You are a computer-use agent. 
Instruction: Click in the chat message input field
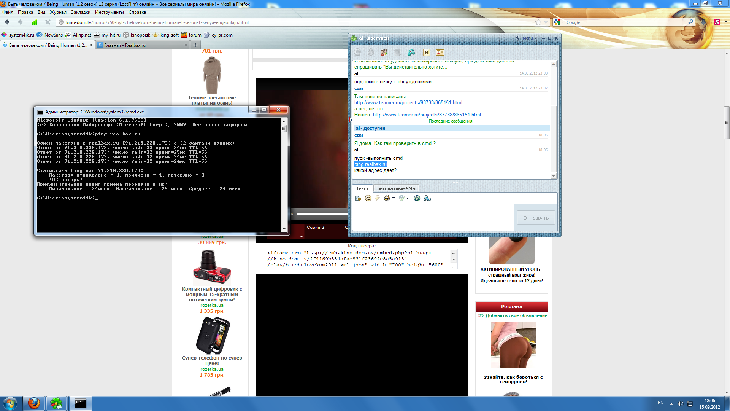pos(433,217)
